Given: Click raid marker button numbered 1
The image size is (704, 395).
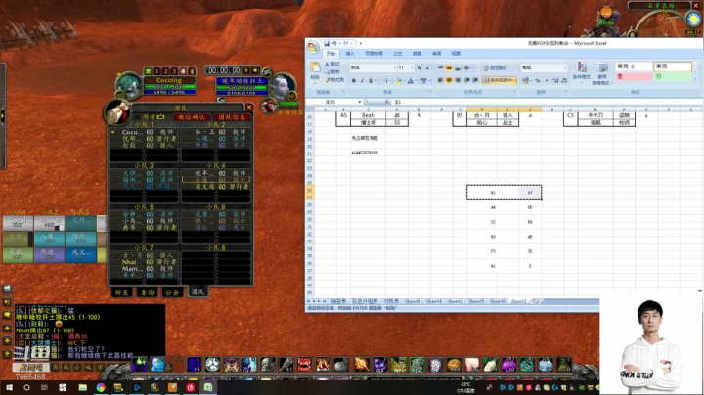Looking at the screenshot, I should point(156,71).
